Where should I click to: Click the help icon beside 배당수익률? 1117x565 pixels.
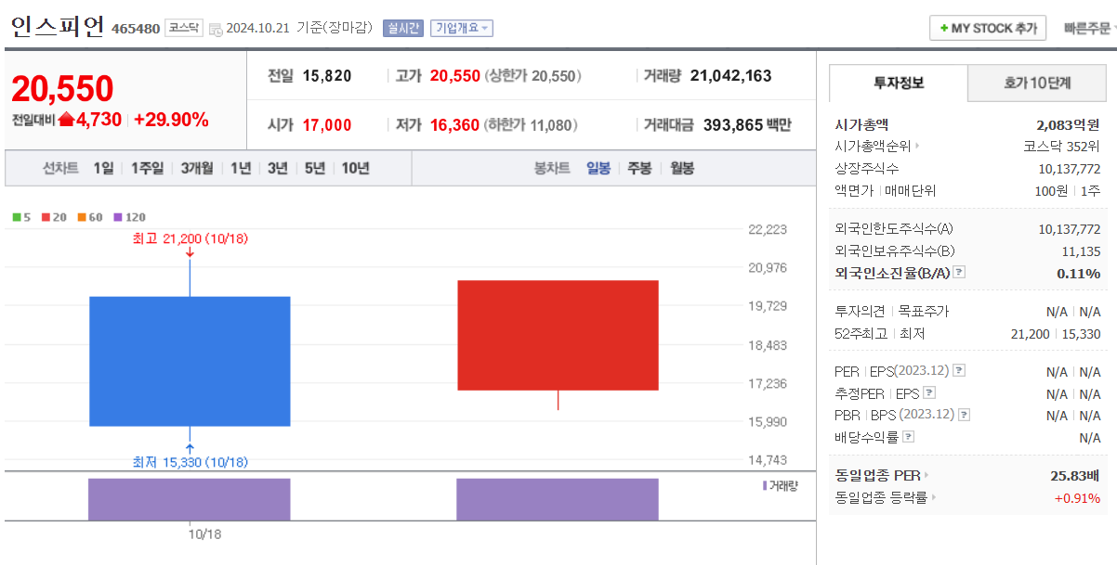tap(908, 437)
